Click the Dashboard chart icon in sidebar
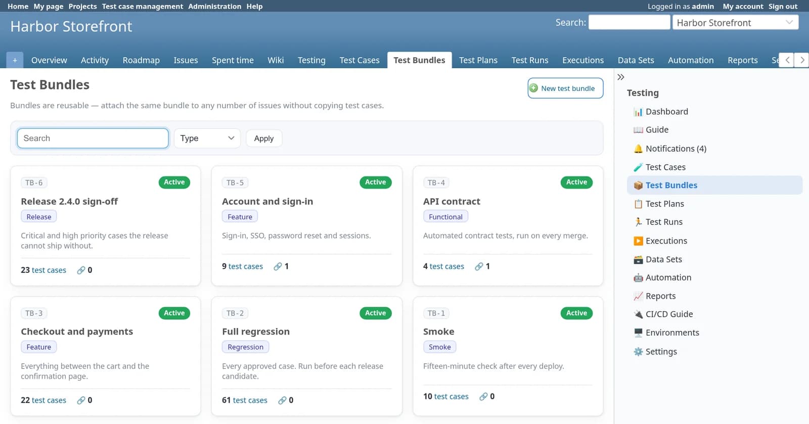 tap(638, 112)
